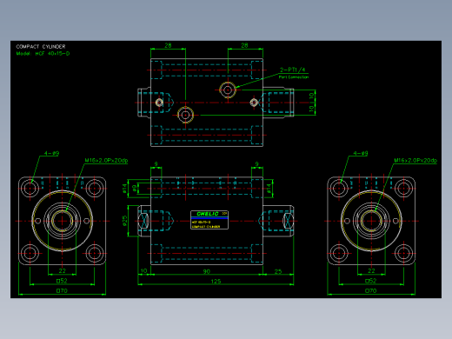
Task: Select the upper PT1/4 port circle in top view
Action: [228, 90]
